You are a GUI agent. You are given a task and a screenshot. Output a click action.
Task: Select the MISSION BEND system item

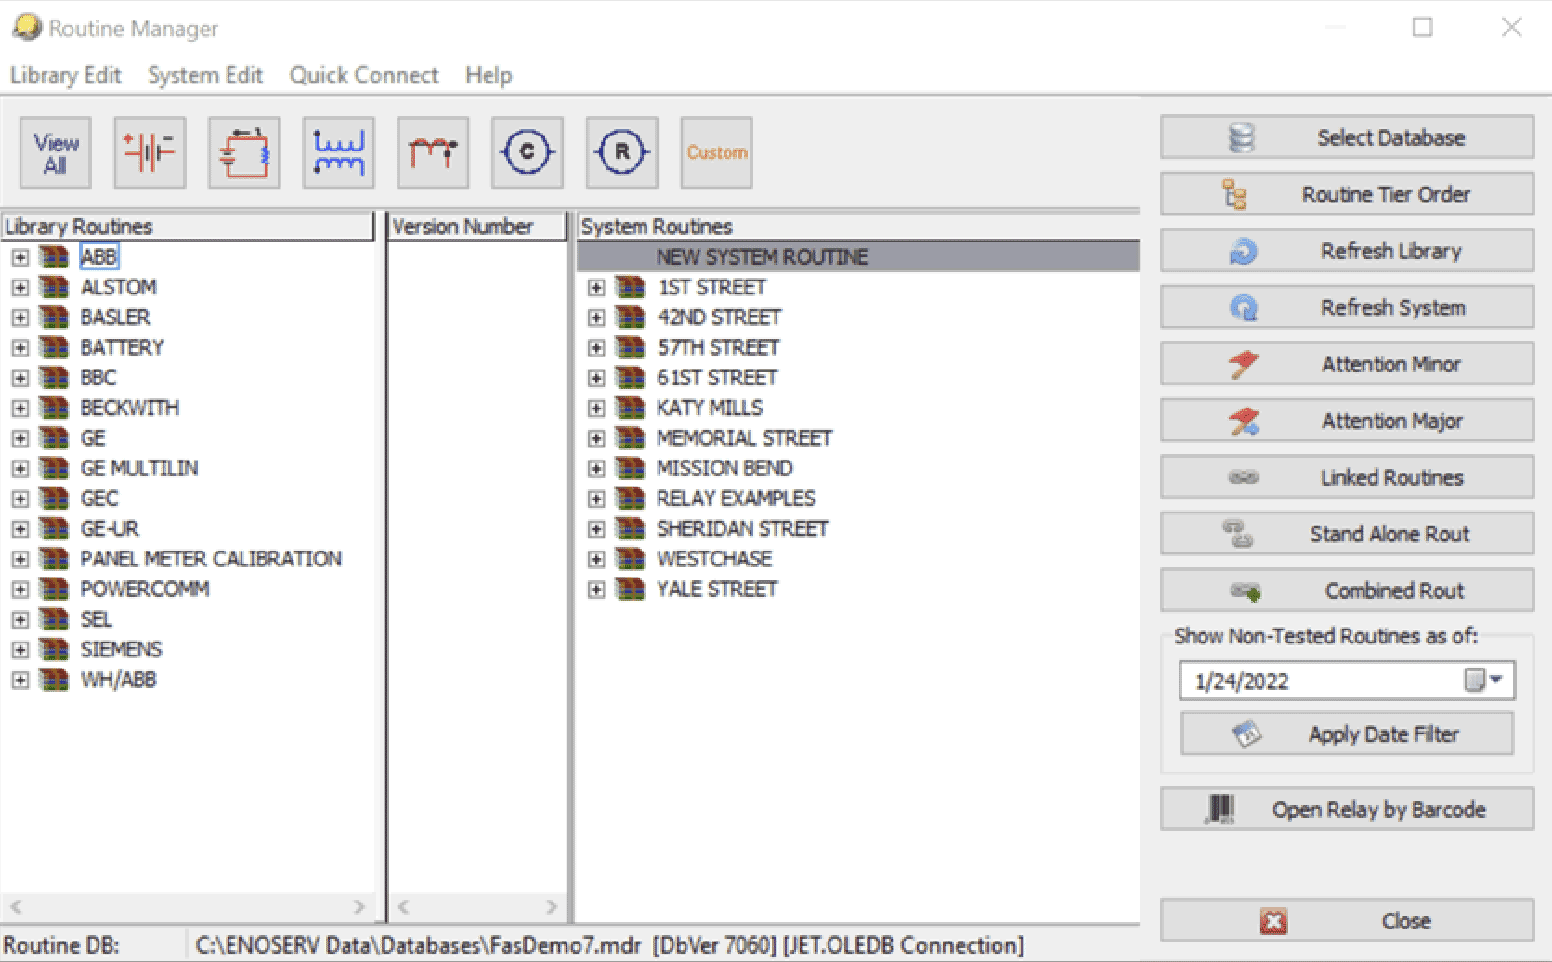pos(724,468)
